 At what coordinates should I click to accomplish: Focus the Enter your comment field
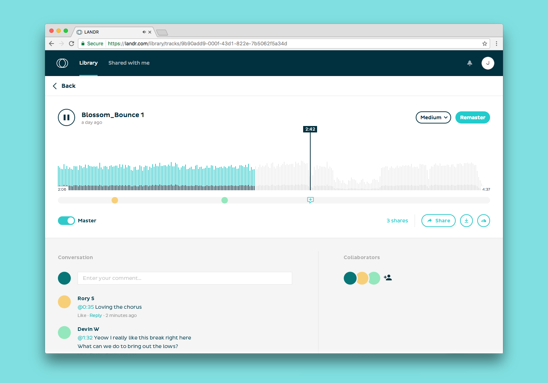pos(185,278)
